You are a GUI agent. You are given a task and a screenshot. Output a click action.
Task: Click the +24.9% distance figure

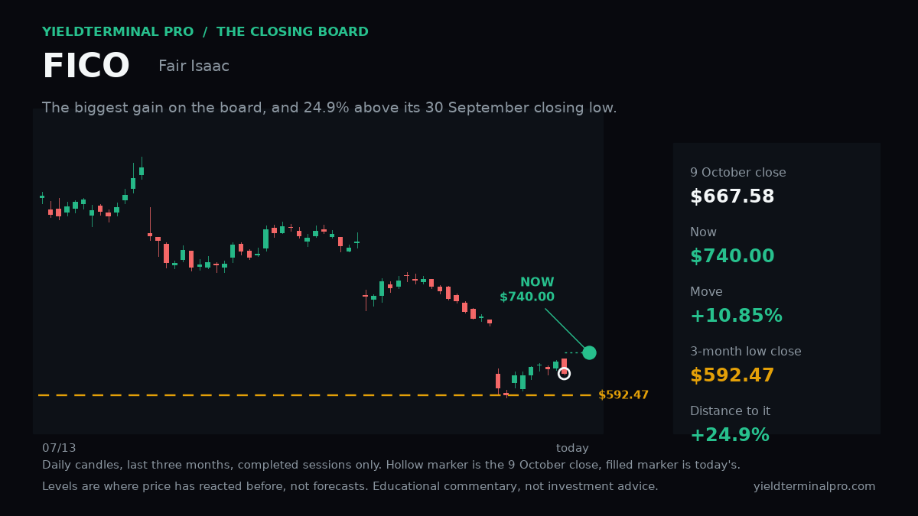pyautogui.click(x=730, y=435)
